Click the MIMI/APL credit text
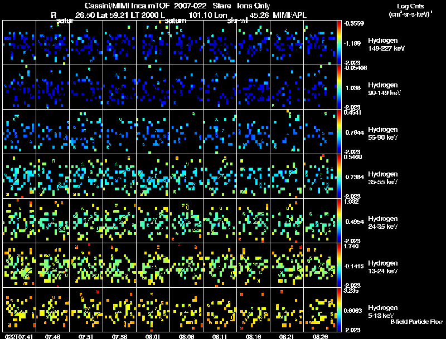Viewport: 446px width, 339px height. (289, 15)
